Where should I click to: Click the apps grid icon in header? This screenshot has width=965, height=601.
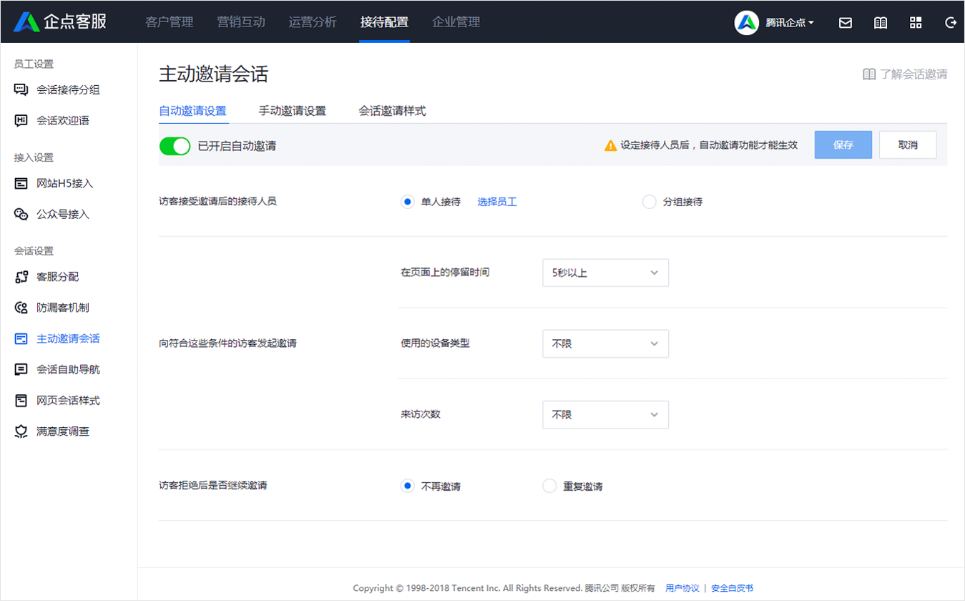point(916,23)
